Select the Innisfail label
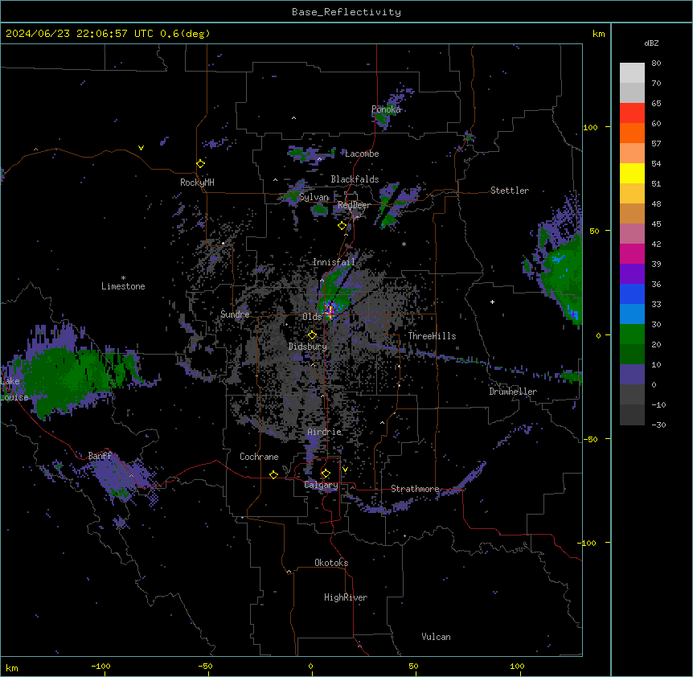693x677 pixels. (334, 262)
